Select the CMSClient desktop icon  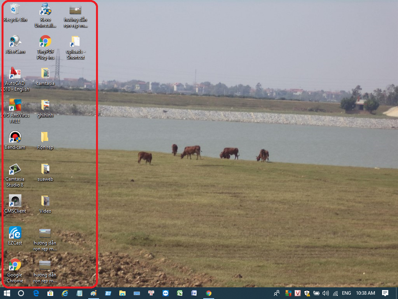[15, 201]
